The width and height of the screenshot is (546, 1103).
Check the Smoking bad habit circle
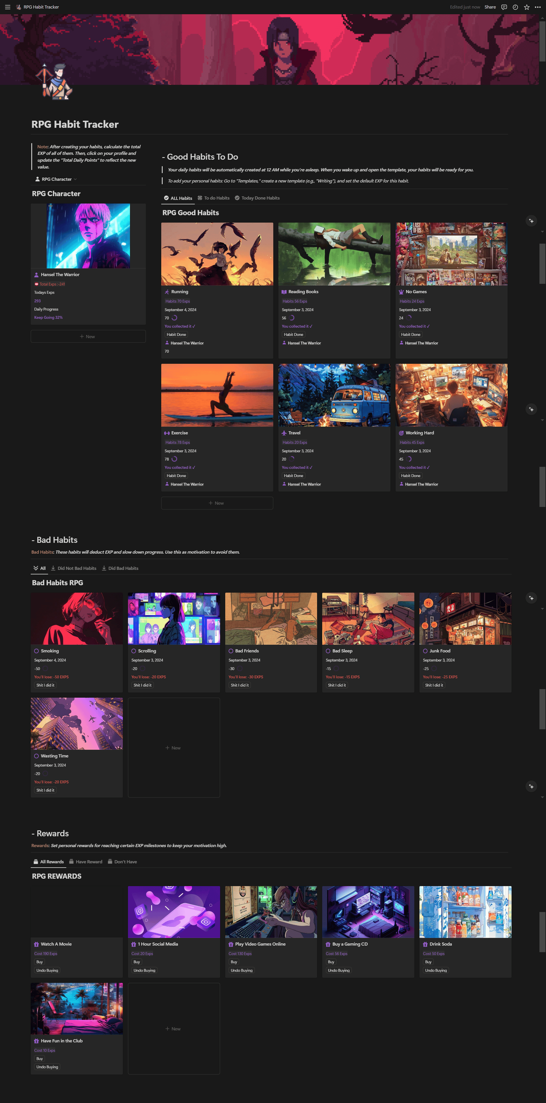[x=36, y=651]
